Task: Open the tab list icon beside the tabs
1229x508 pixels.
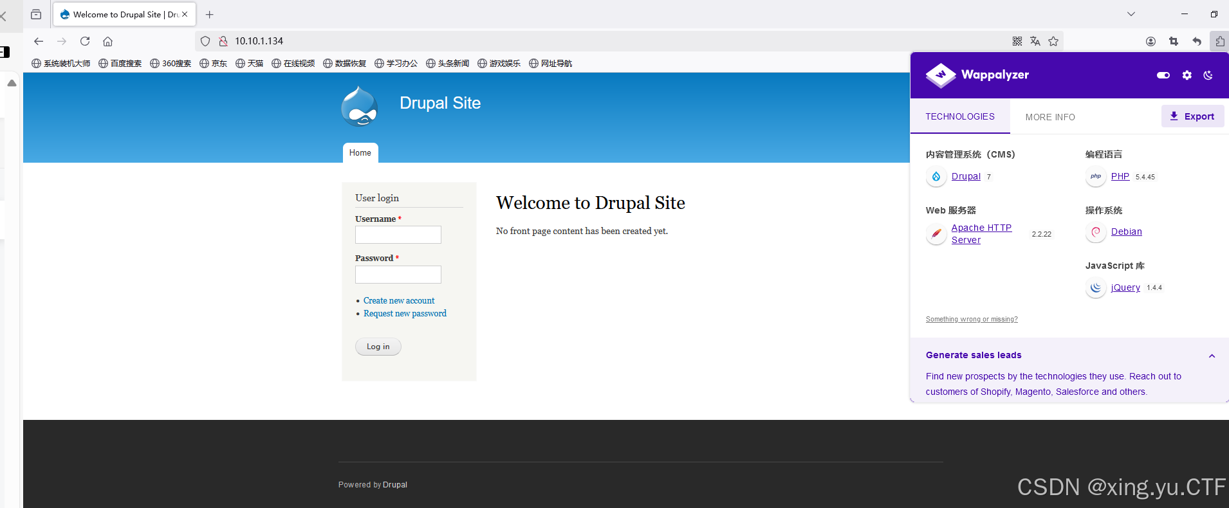Action: (36, 14)
